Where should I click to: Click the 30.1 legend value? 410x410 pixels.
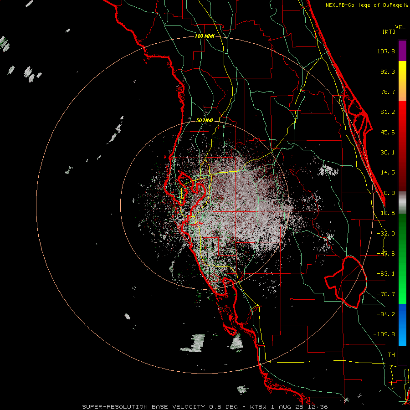tap(388, 153)
